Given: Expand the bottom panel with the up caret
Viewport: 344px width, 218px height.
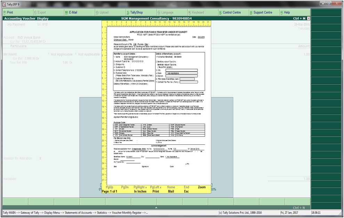Looking at the screenshot, I should point(155,208).
